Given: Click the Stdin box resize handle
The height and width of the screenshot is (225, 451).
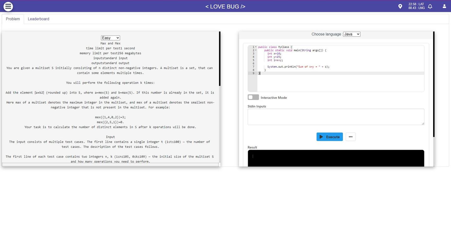Looking at the screenshot, I should click(x=422, y=123).
